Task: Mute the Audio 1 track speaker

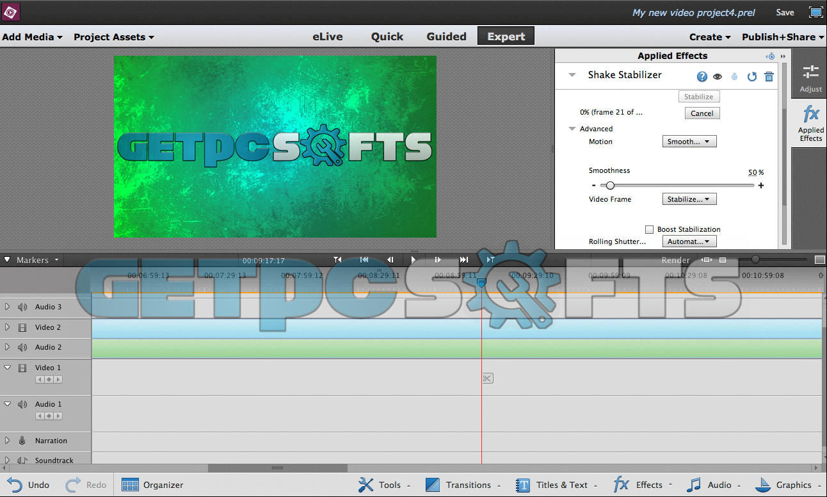Action: pos(22,404)
